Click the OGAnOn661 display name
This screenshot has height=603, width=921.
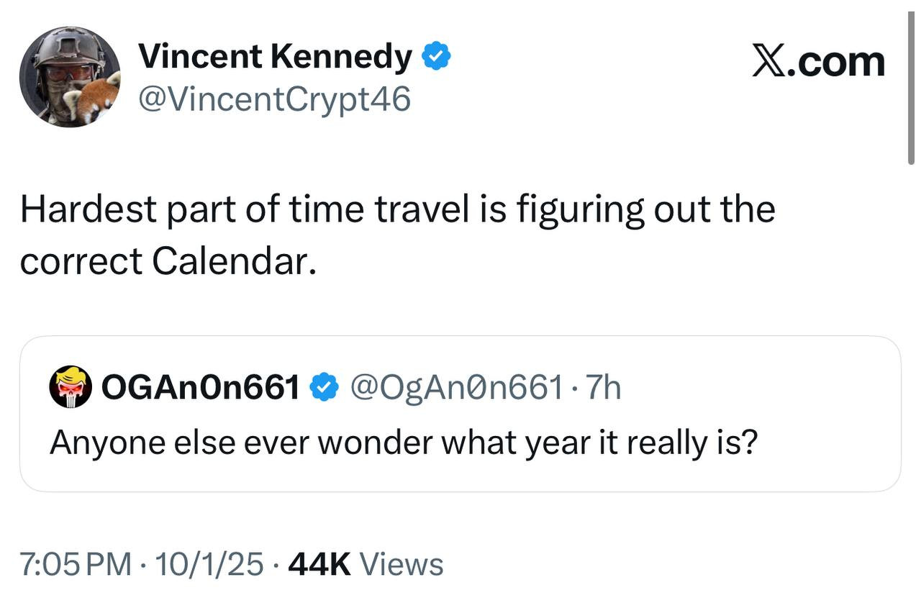pyautogui.click(x=201, y=389)
